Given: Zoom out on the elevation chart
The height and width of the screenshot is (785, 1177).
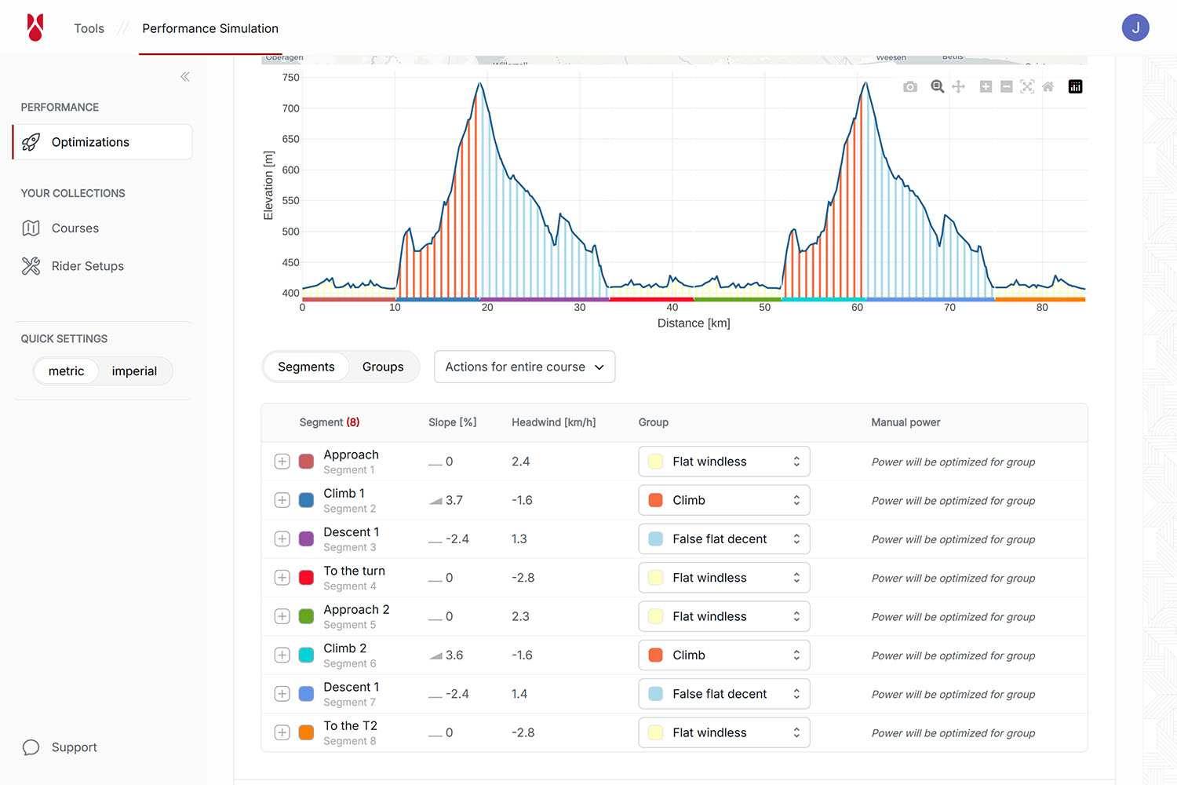Looking at the screenshot, I should pos(1007,87).
